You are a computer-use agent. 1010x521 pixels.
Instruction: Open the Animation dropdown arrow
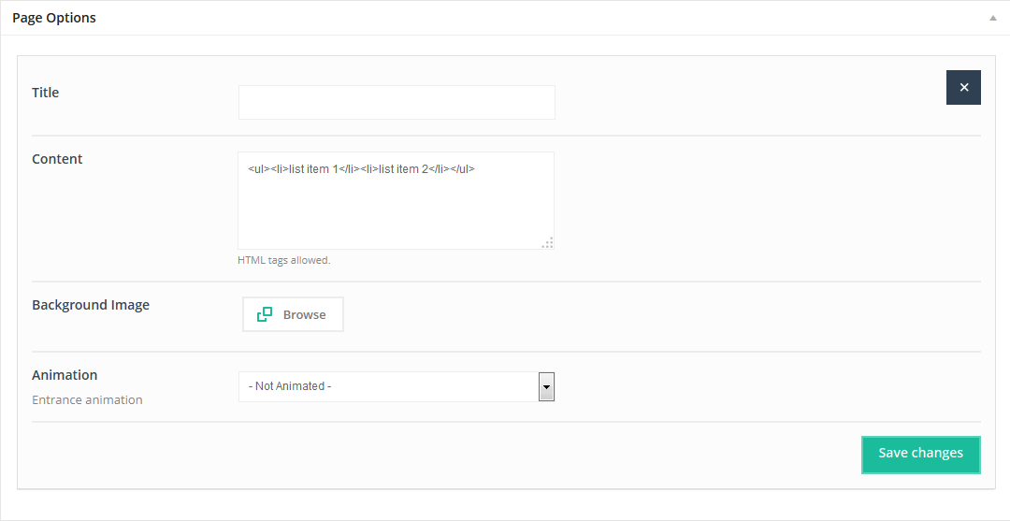pos(546,386)
